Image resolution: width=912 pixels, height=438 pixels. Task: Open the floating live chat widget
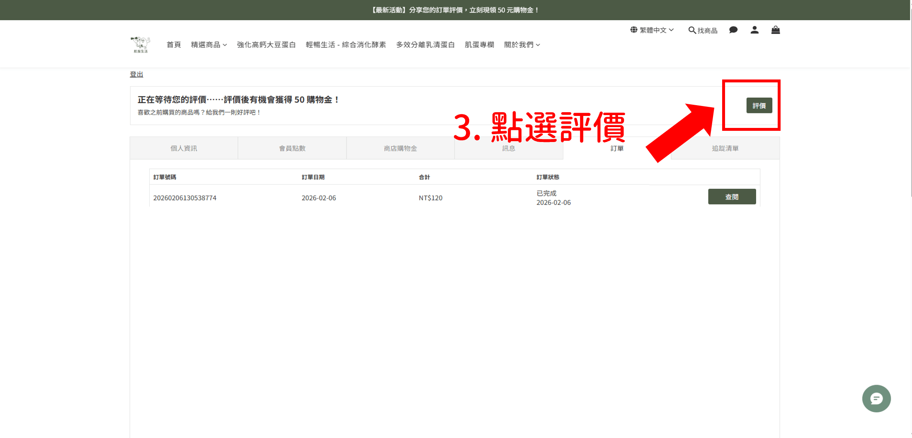[x=876, y=399]
